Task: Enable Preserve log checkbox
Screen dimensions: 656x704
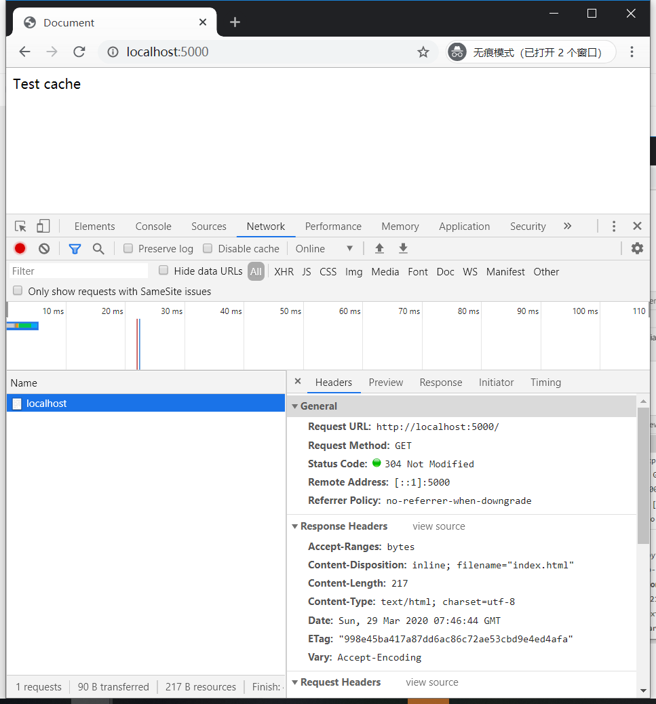Action: (x=128, y=248)
